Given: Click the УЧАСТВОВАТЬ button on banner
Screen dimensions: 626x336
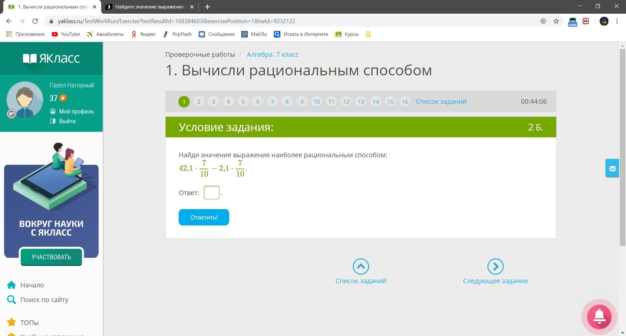Looking at the screenshot, I should [51, 257].
